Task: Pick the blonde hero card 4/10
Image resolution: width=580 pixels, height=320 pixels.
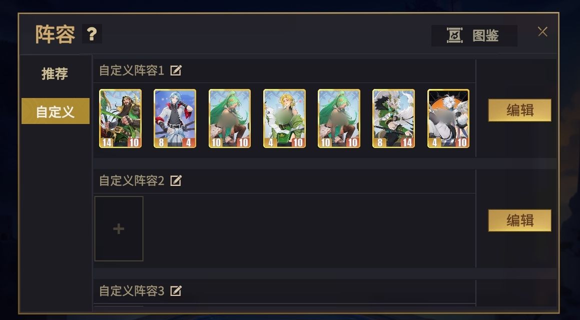Action: [284, 118]
